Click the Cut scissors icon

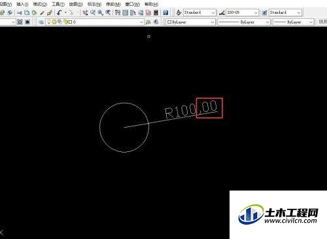pyautogui.click(x=20, y=12)
